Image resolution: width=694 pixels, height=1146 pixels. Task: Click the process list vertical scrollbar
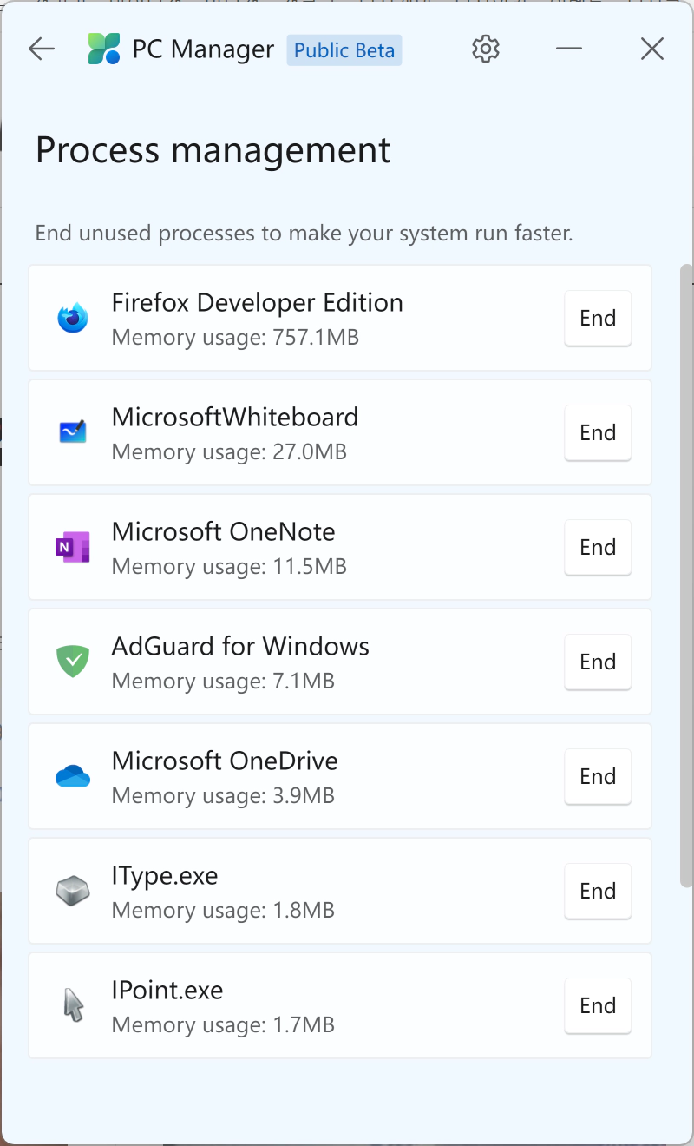[x=686, y=573]
